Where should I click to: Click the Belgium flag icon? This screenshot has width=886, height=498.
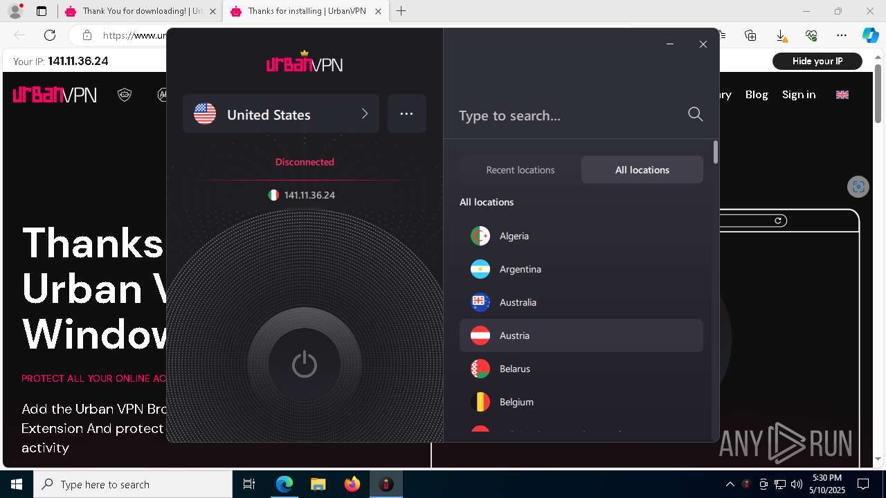tap(480, 402)
